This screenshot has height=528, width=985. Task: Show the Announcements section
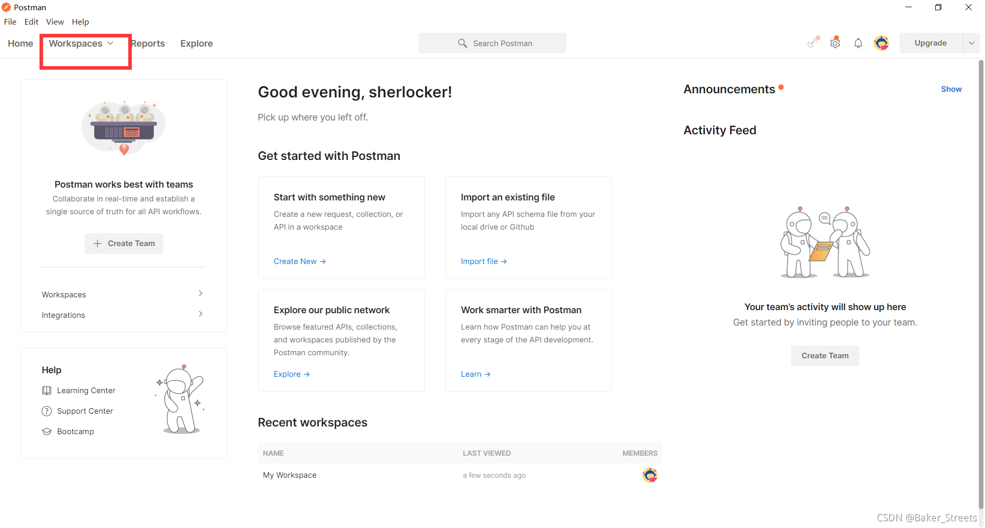pyautogui.click(x=951, y=89)
